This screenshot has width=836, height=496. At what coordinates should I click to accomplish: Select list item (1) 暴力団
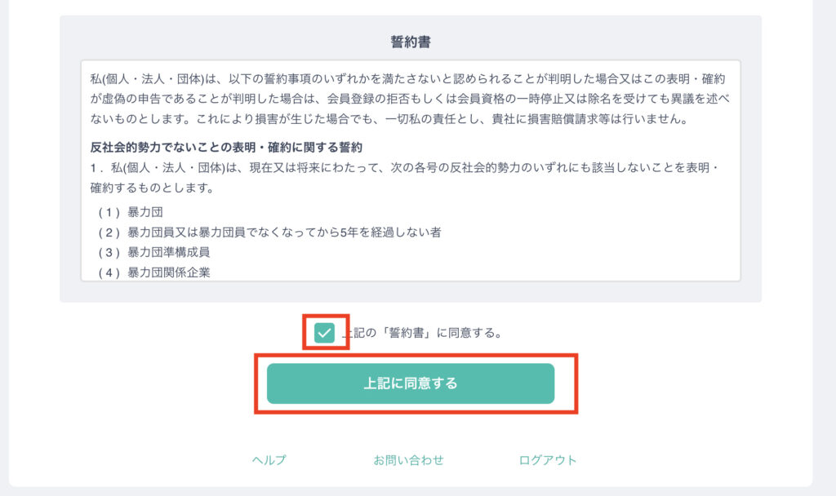pyautogui.click(x=131, y=212)
